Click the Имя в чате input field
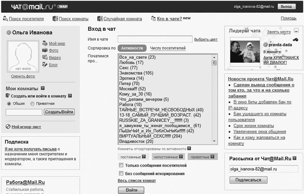Image resolution: width=304 pixels, height=194 pixels. coord(155,39)
